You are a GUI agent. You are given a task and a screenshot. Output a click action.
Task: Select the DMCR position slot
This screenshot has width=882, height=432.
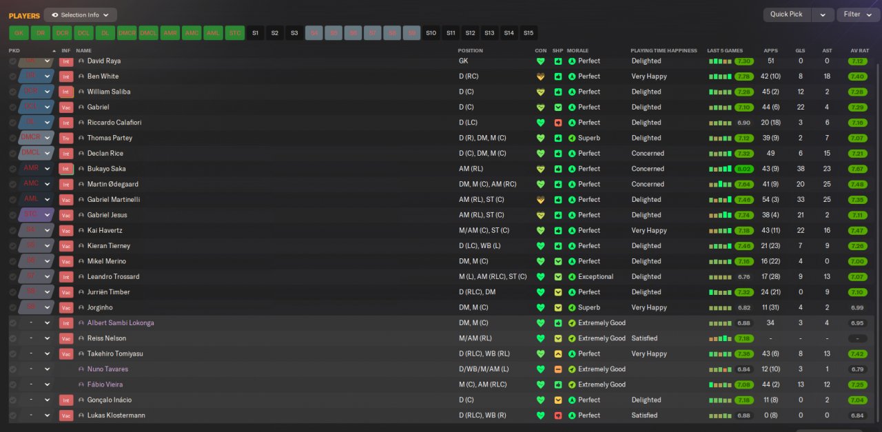(127, 32)
